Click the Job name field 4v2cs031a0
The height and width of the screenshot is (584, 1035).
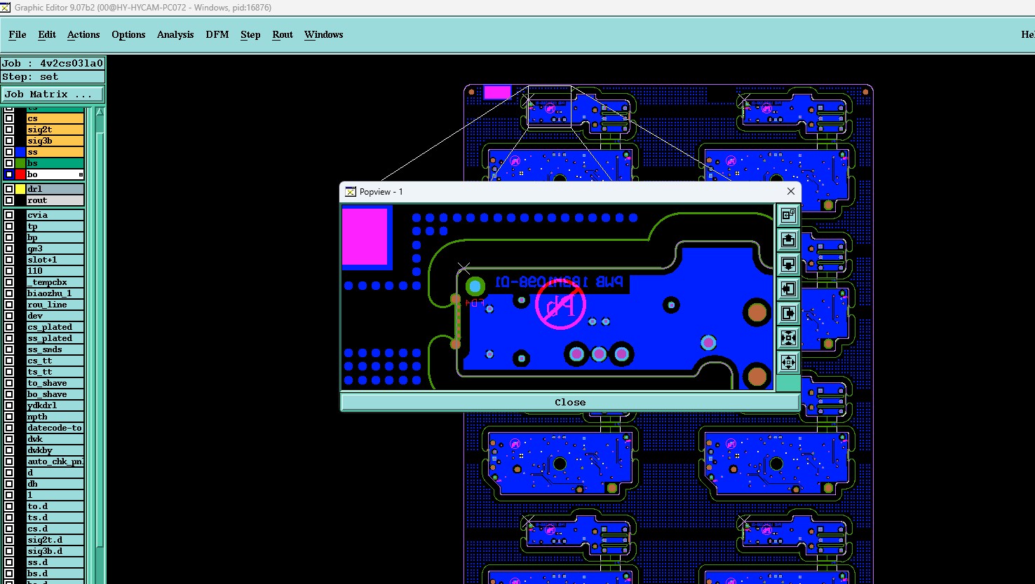click(x=53, y=63)
